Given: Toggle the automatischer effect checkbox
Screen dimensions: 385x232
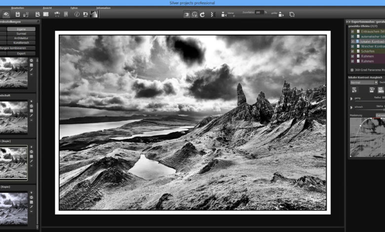Looking at the screenshot, I should tap(352, 37).
